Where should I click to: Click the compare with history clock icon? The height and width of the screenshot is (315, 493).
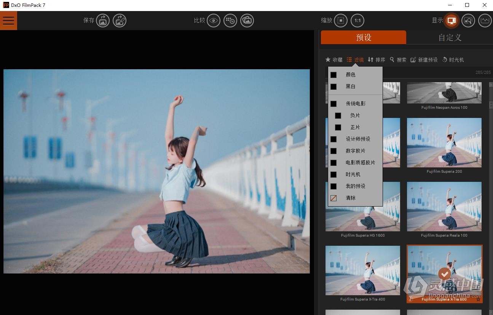coord(230,21)
